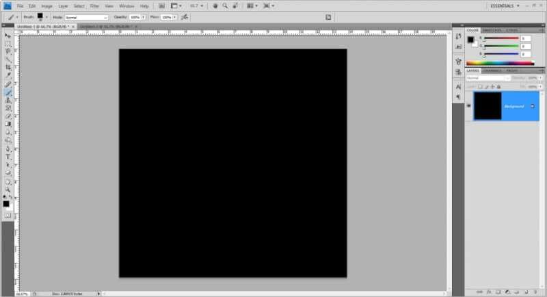This screenshot has height=297, width=547.
Task: Open the Tool Preset picker dropdown
Action: [17, 17]
